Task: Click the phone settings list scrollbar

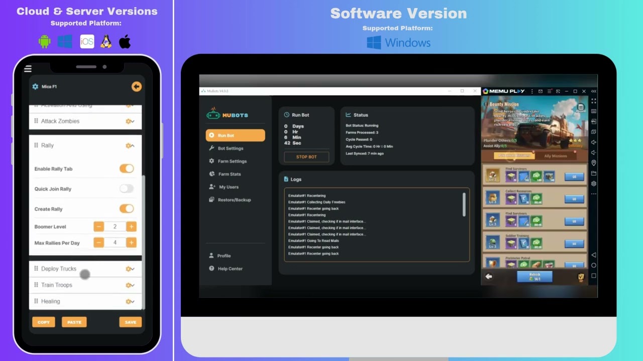Action: (144, 242)
